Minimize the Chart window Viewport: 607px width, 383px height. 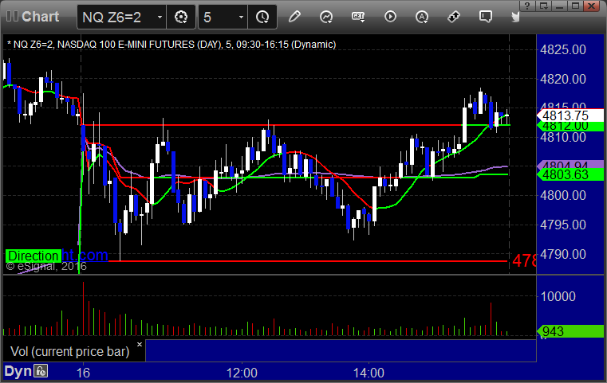(559, 6)
